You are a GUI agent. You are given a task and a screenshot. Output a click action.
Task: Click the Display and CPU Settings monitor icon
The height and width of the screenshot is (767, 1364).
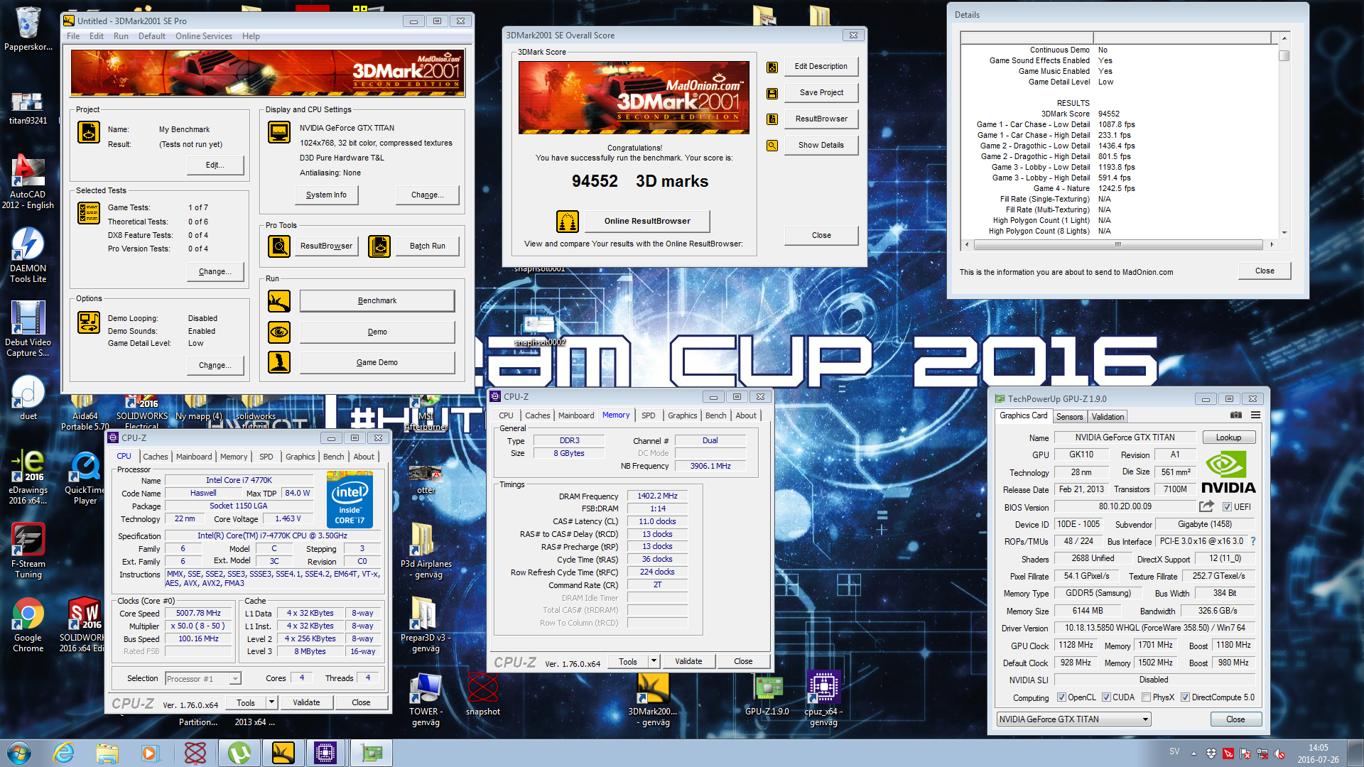pyautogui.click(x=278, y=133)
